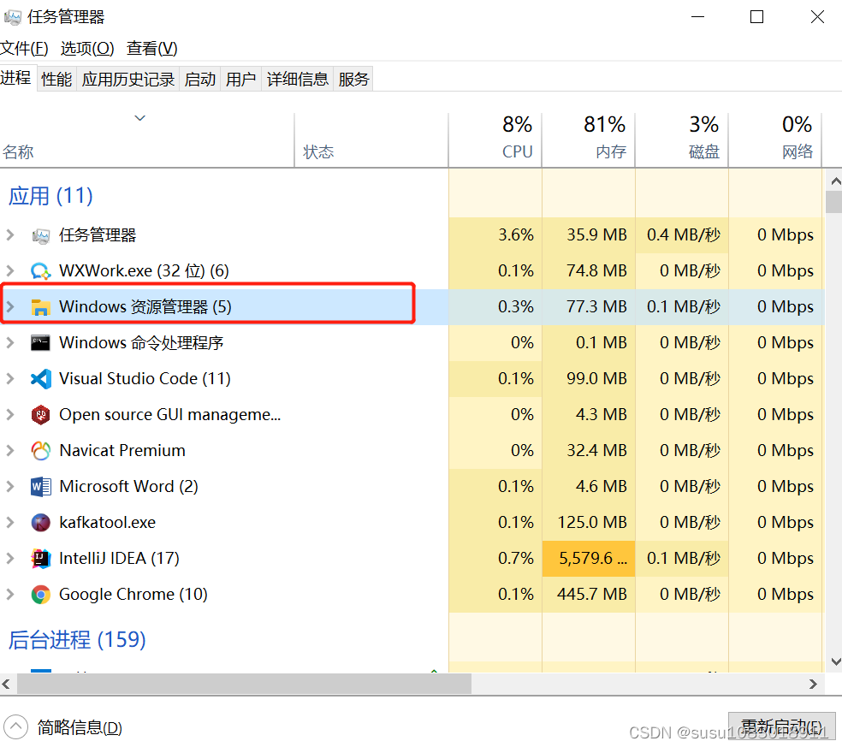Expand the Windows 命令处理程序 row

click(x=10, y=342)
